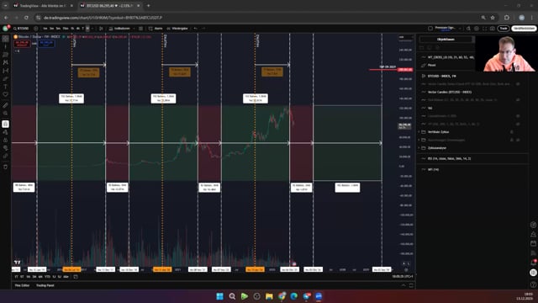Open the chart type selector in toolbar
Screen dimensions: 538x303
[x=101, y=29]
